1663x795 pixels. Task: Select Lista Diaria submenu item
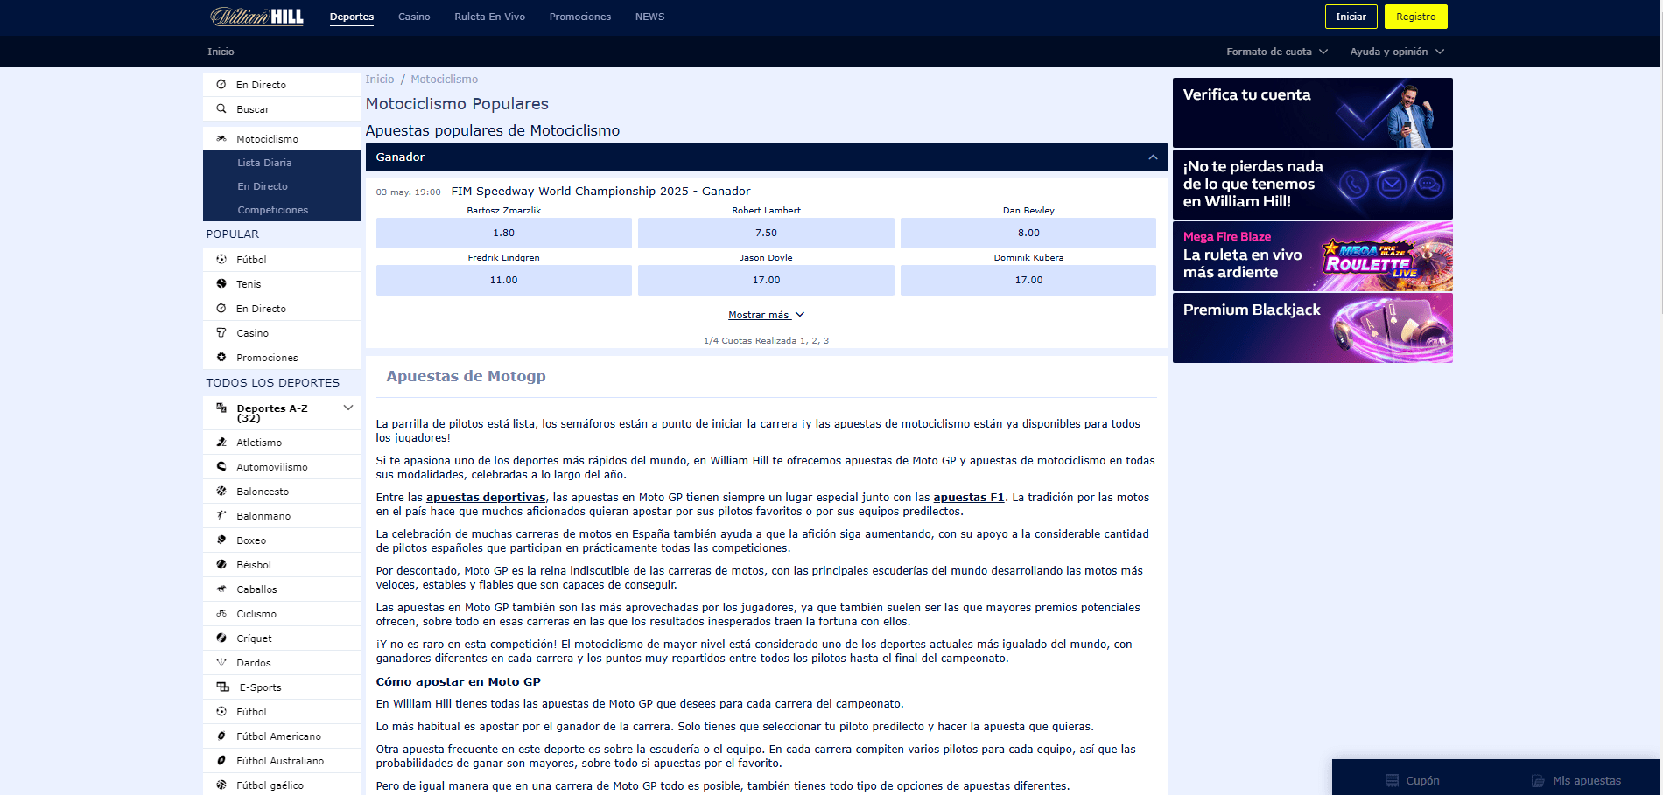[282, 163]
